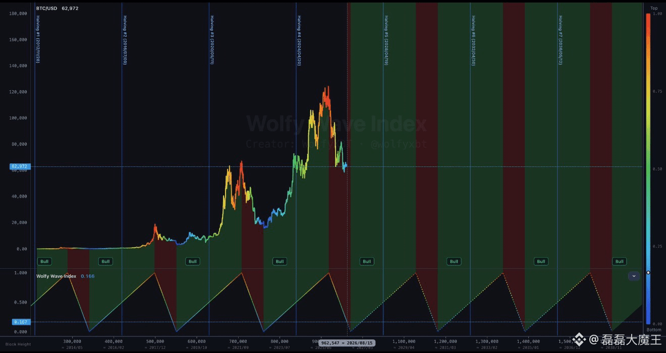This screenshot has height=353, width=666.
Task: Click the Wolfy Wave Index pane title
Action: [56, 276]
